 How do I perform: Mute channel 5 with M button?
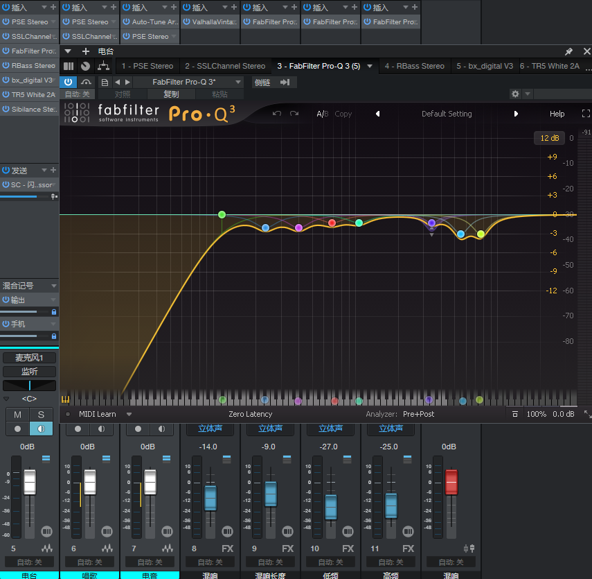17,415
